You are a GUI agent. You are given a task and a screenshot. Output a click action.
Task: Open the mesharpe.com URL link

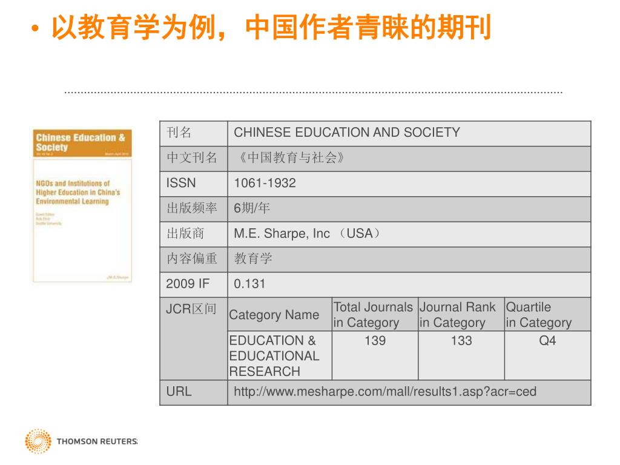point(384,392)
